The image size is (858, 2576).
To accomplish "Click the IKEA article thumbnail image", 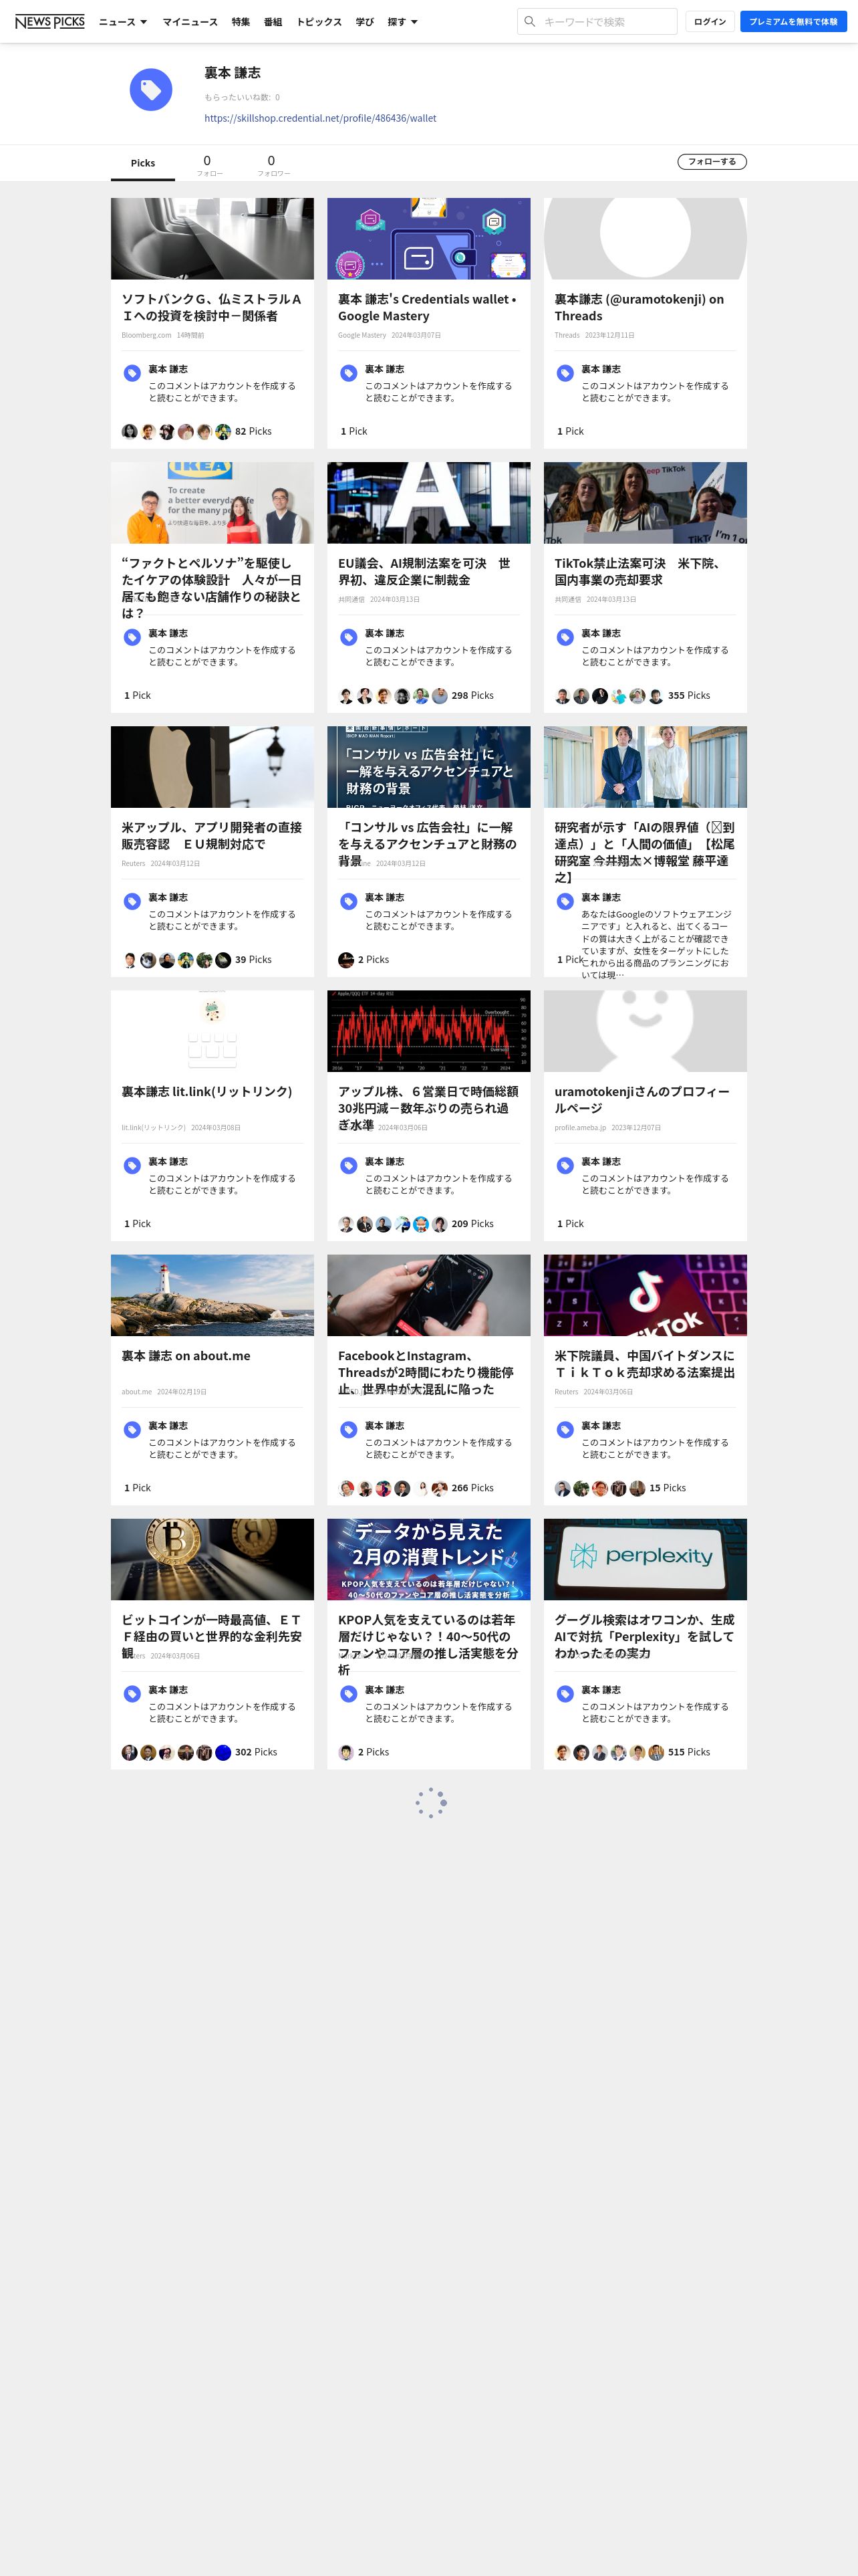I will [212, 503].
